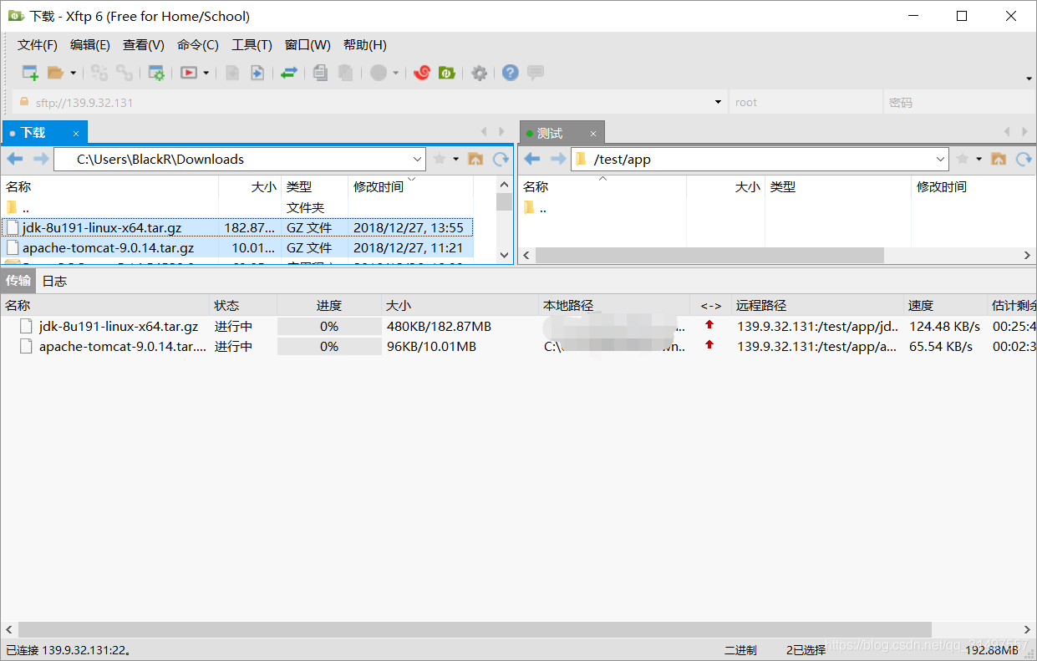
Task: Open the parent folder in local pane
Action: 237,207
